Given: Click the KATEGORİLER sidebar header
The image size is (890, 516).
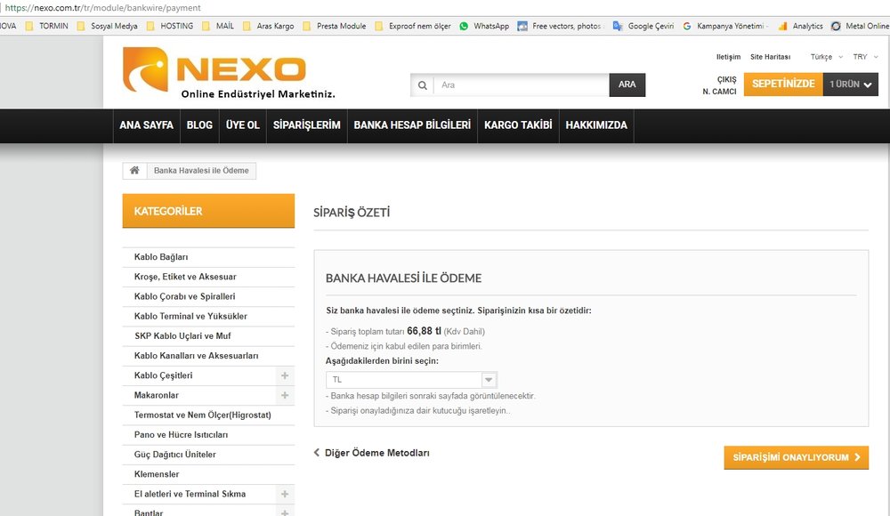Looking at the screenshot, I should pos(208,211).
